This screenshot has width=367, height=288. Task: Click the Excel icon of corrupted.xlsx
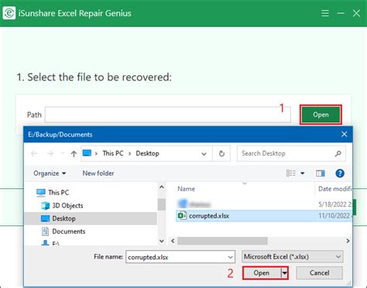point(182,215)
